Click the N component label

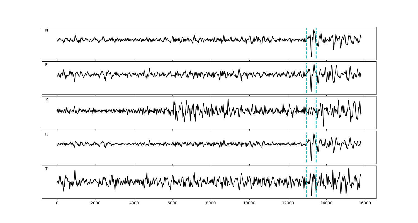click(x=47, y=30)
